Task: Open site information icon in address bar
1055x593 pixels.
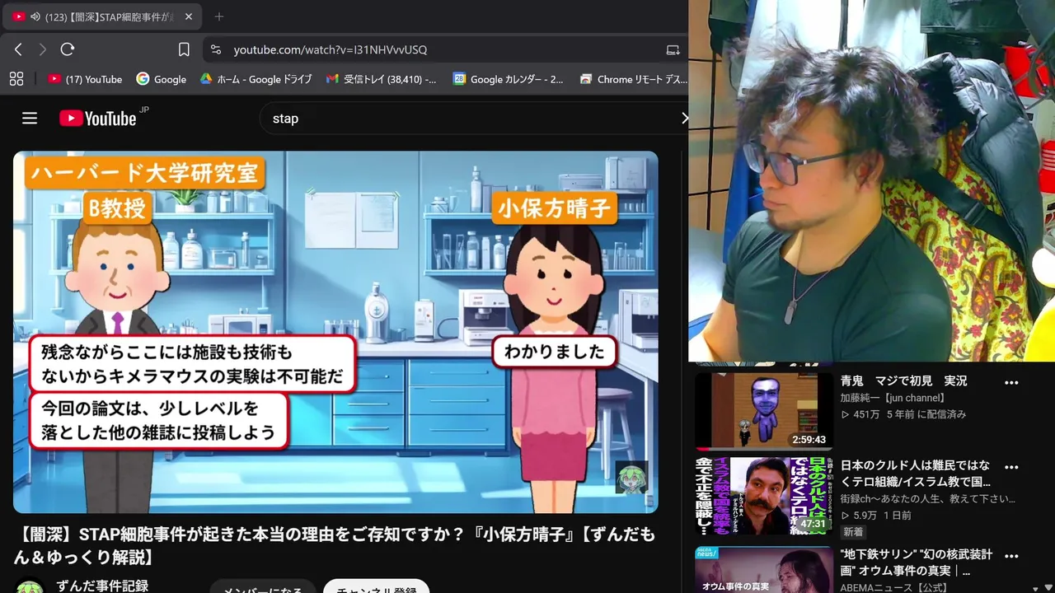Action: [216, 49]
